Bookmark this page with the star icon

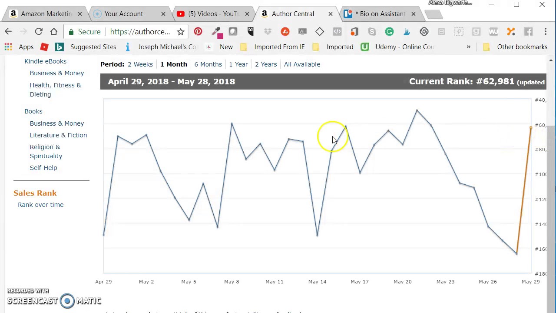(x=180, y=31)
